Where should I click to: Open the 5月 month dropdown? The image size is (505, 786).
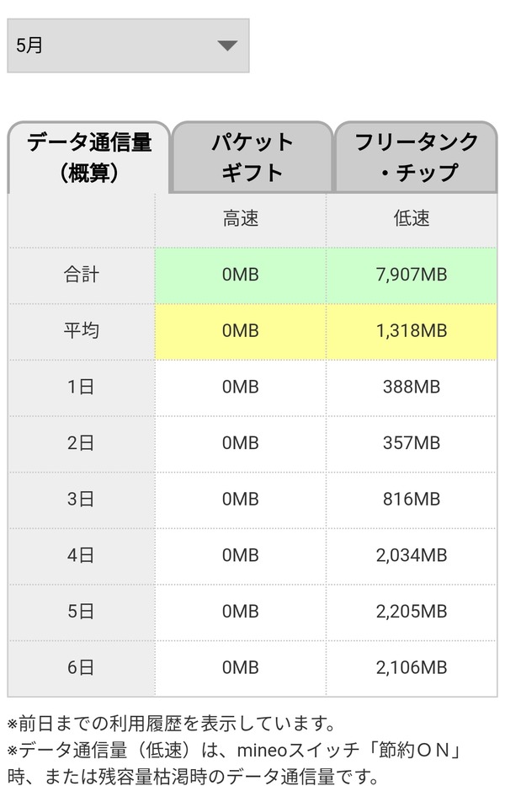coord(128,45)
